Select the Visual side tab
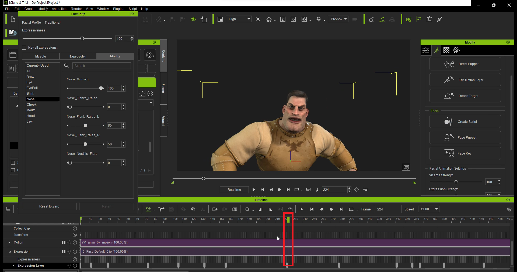Viewport: 517px width, 272px height. (163, 121)
